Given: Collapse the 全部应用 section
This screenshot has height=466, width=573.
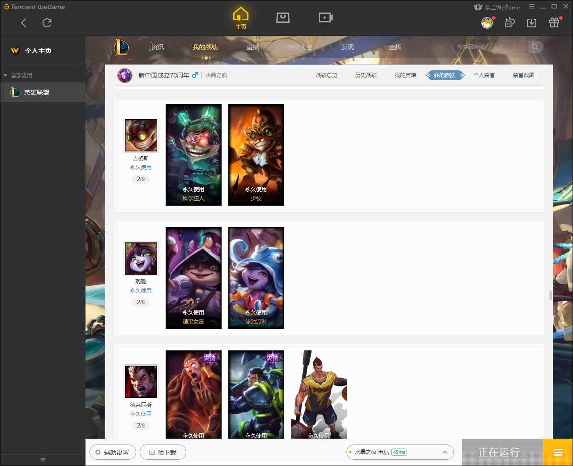Looking at the screenshot, I should pyautogui.click(x=18, y=75).
